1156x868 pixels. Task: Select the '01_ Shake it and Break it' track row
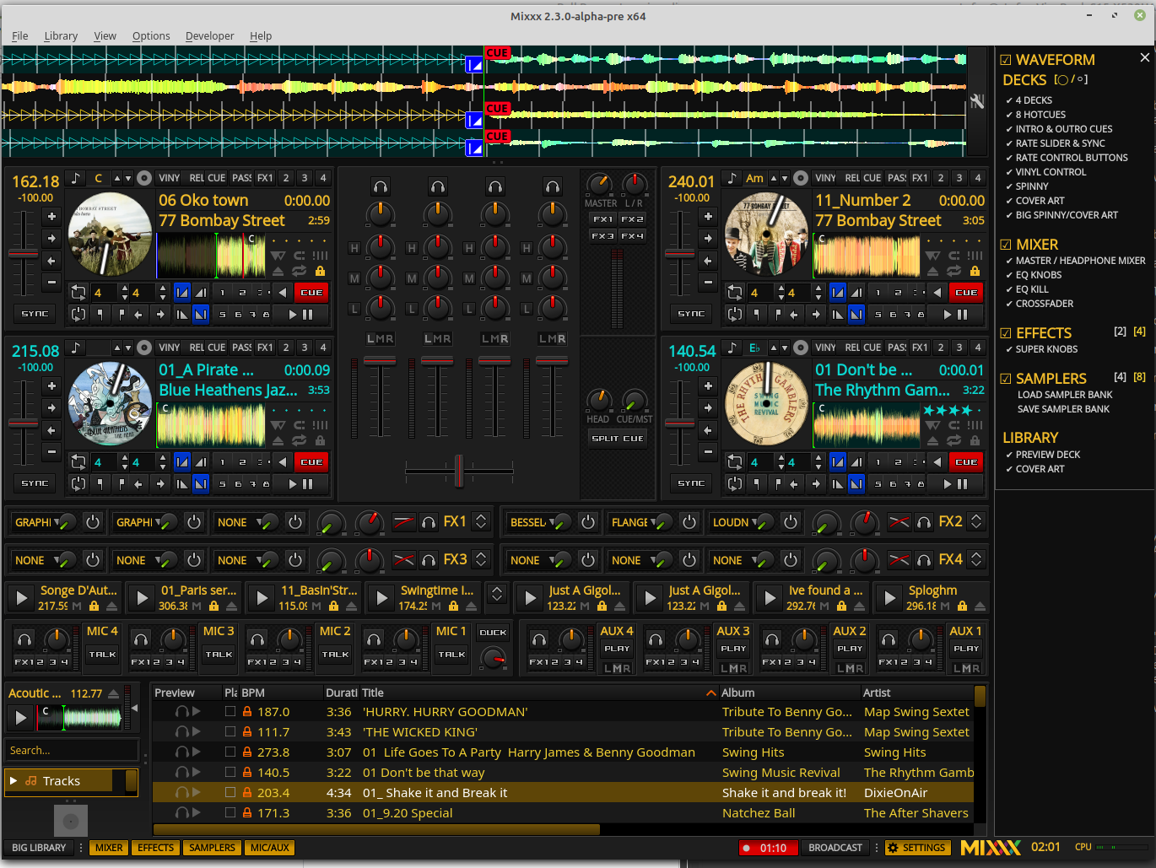[563, 793]
